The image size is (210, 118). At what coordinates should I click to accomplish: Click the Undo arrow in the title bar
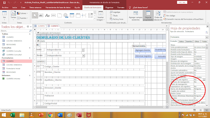[9, 2]
